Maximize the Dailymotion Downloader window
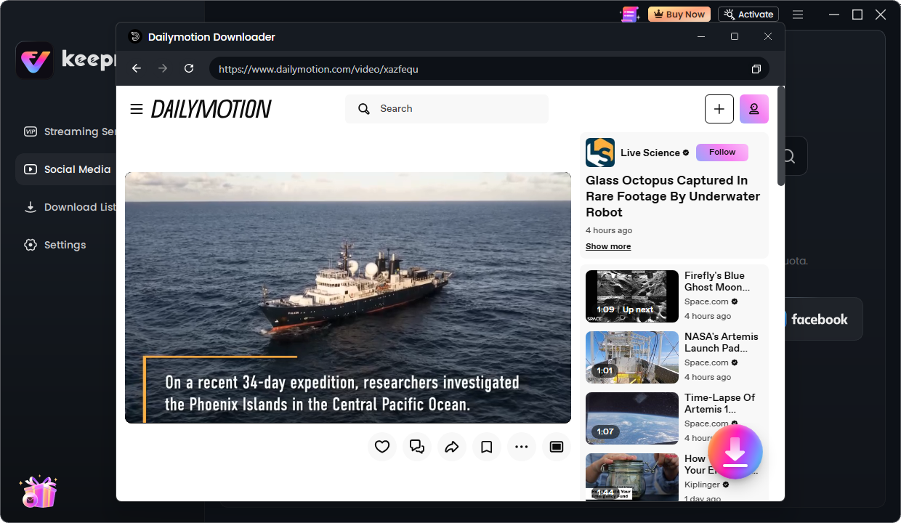The height and width of the screenshot is (523, 901). pos(735,36)
